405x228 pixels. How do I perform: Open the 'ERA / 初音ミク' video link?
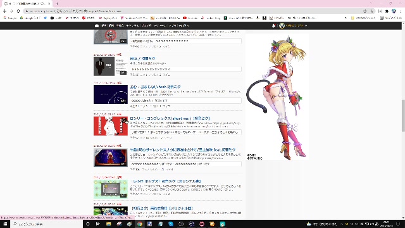click(142, 59)
